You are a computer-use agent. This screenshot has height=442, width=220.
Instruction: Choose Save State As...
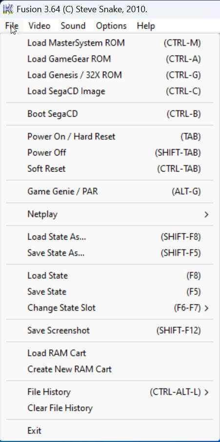coord(110,253)
